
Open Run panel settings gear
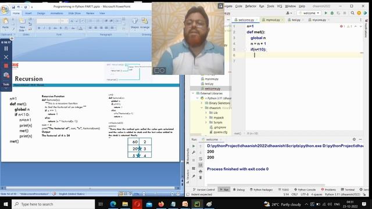point(354,139)
